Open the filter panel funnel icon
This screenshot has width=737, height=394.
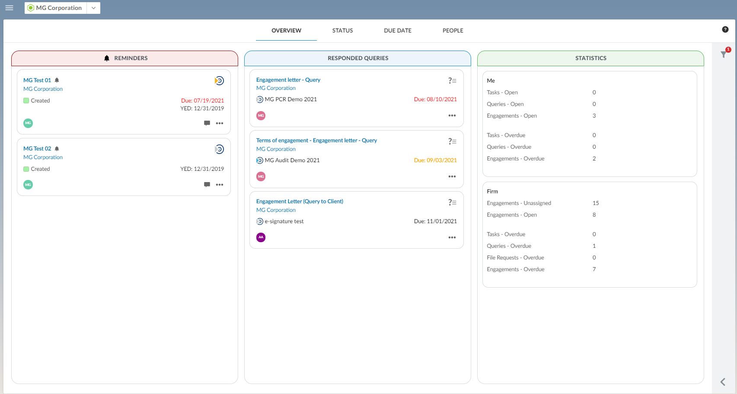coord(724,54)
